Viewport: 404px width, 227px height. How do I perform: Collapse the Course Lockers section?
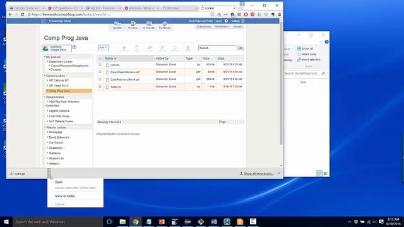(x=45, y=76)
